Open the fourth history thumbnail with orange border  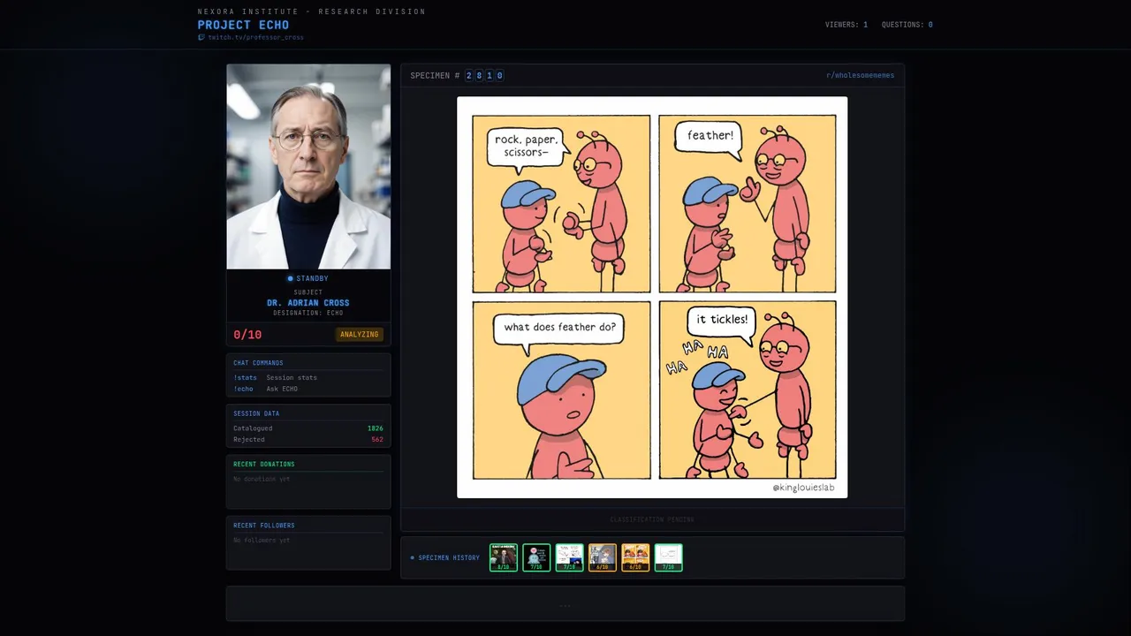(x=603, y=557)
